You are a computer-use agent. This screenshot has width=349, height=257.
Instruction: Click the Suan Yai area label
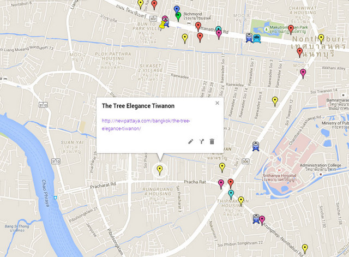[x=73, y=147]
